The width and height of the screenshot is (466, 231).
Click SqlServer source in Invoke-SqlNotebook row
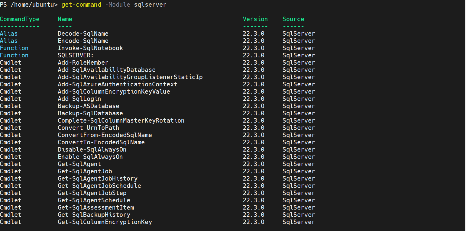pyautogui.click(x=299, y=48)
